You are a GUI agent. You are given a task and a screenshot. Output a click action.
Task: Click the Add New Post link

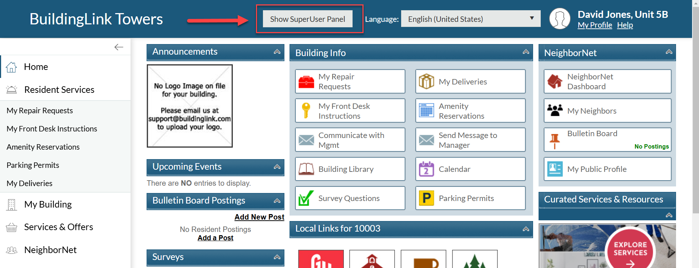[259, 217]
